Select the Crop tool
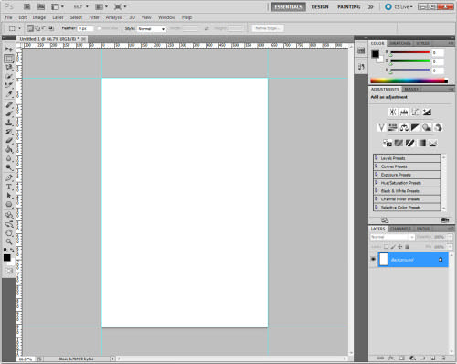Image resolution: width=457 pixels, height=364 pixels. 9,85
